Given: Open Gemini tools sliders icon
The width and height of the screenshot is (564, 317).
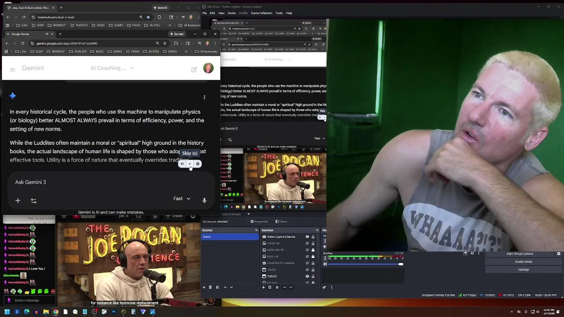Looking at the screenshot, I should 33,201.
